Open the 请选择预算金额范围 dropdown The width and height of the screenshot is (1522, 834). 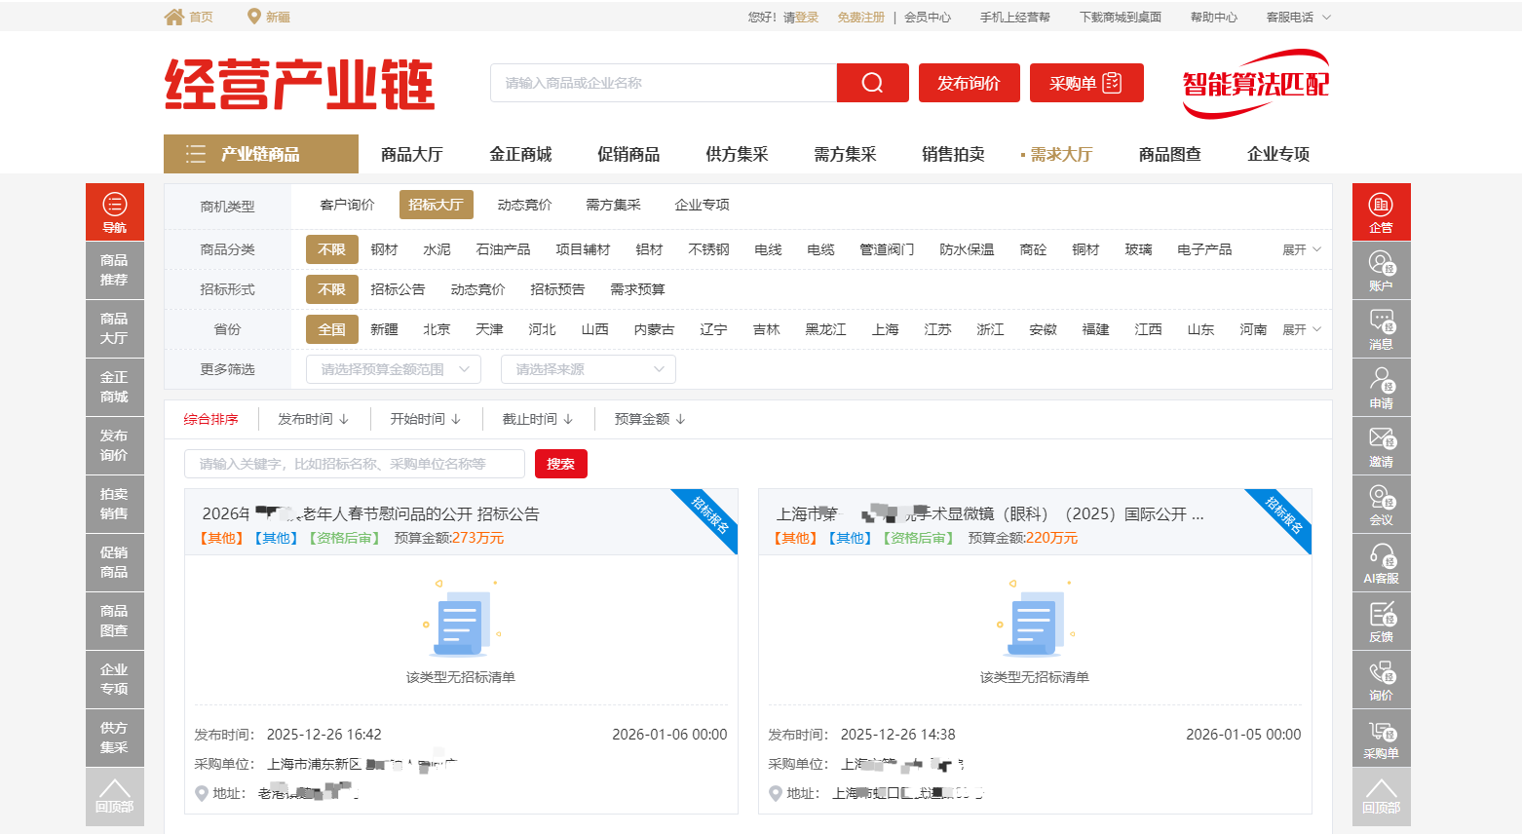tap(394, 369)
